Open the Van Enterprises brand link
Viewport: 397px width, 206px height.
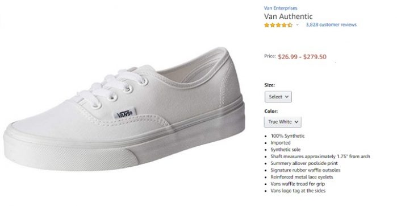click(281, 8)
